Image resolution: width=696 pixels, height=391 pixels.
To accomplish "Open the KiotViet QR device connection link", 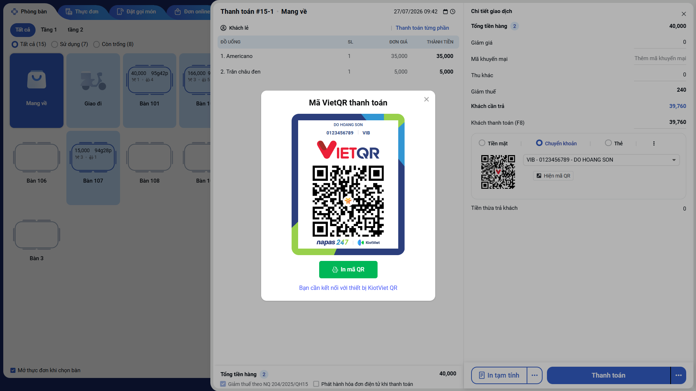I will 348,288.
